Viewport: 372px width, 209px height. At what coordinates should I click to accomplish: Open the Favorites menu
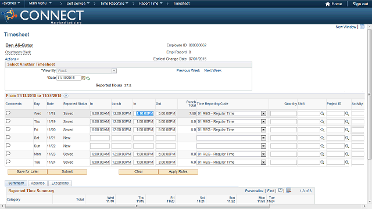(10, 3)
